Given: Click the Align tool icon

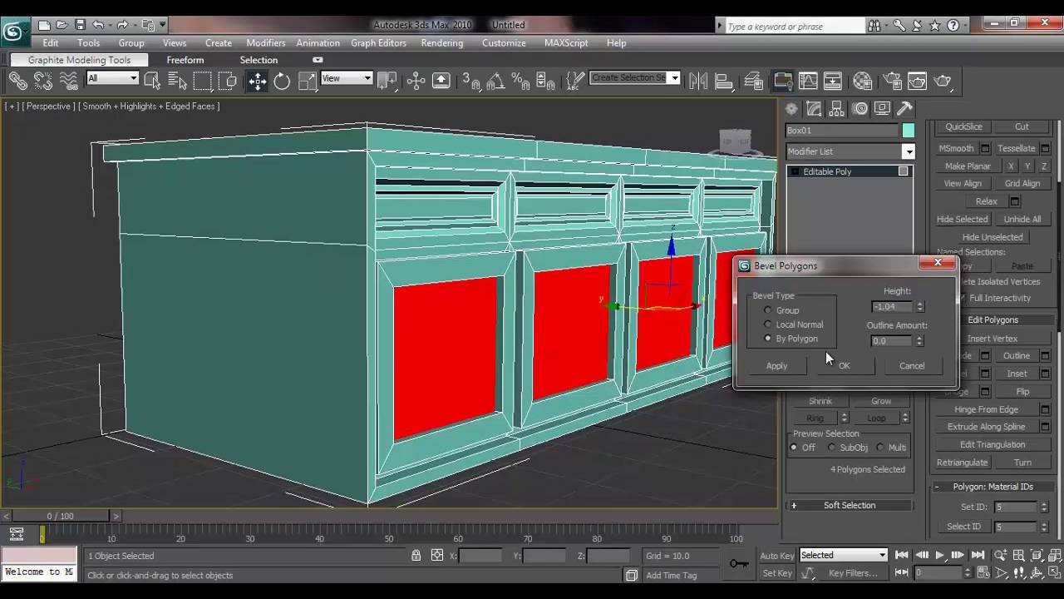Looking at the screenshot, I should pos(724,81).
